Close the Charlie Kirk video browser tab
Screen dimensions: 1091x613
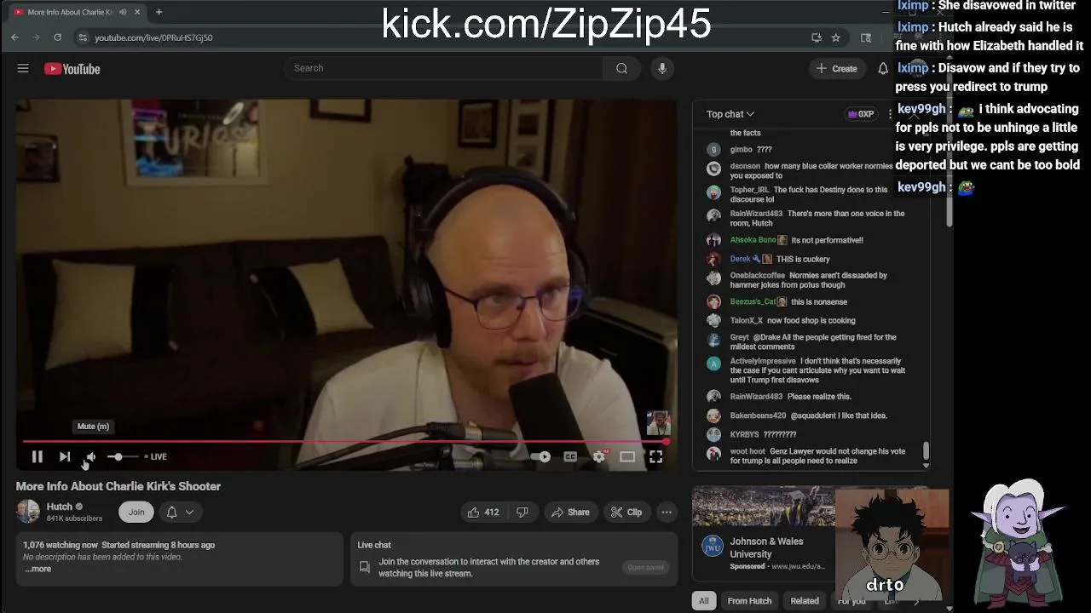pos(136,12)
